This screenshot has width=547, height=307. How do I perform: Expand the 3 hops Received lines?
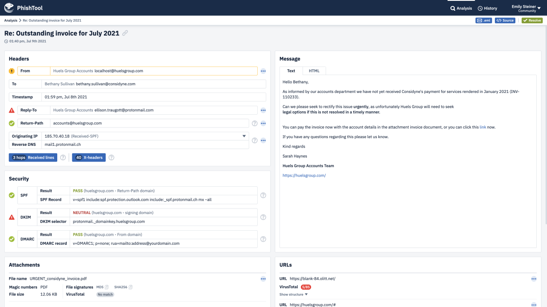[x=33, y=157]
